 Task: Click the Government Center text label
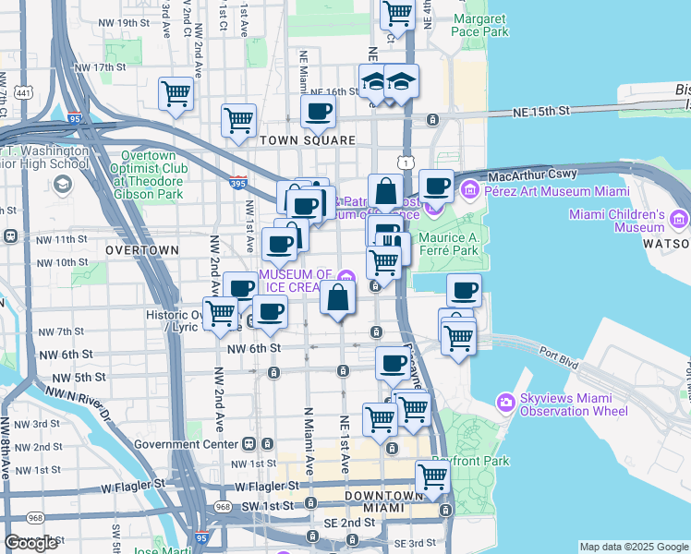pos(186,444)
